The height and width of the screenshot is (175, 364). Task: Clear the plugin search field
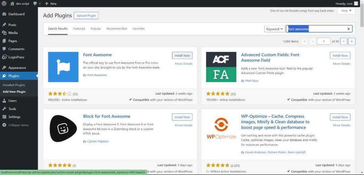pos(348,29)
